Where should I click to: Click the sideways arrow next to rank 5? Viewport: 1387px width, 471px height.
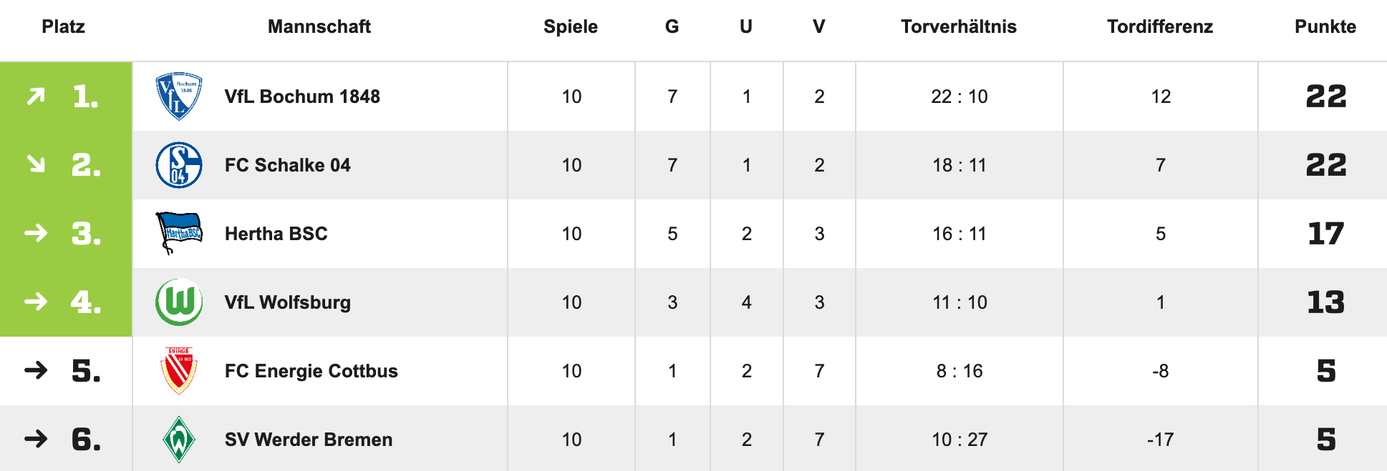[x=36, y=370]
